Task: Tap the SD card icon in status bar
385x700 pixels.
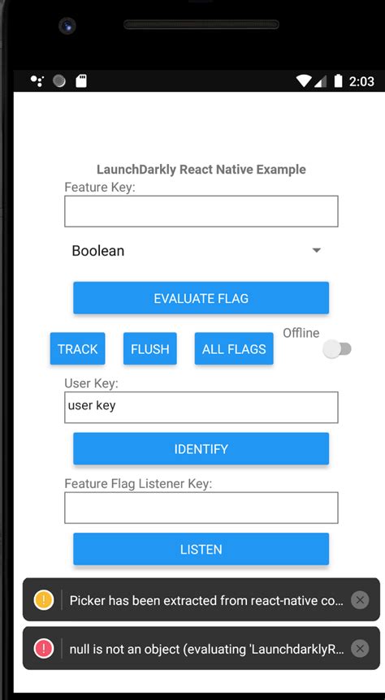Action: click(x=81, y=81)
